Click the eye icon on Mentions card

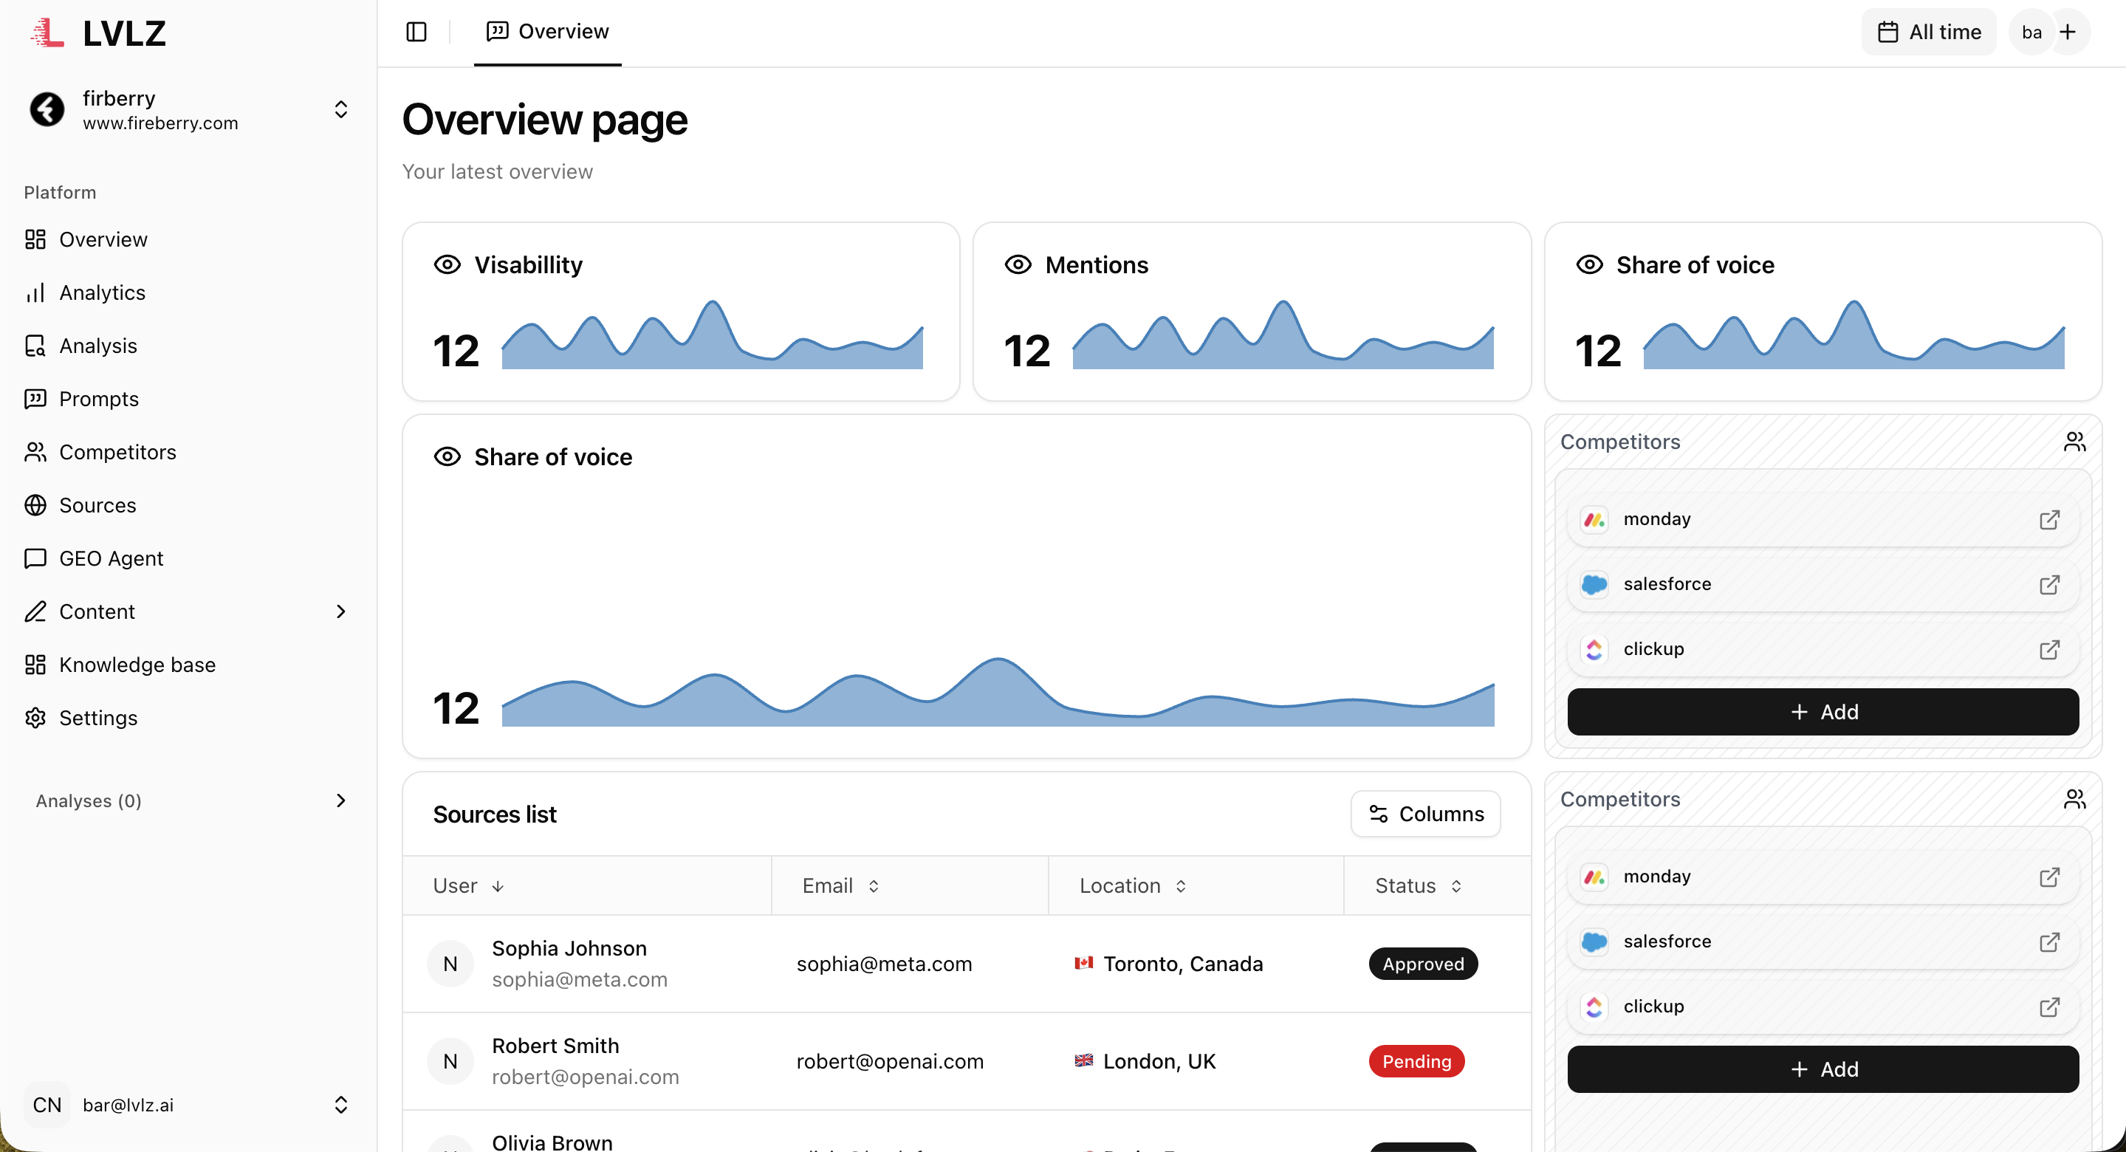coord(1018,265)
